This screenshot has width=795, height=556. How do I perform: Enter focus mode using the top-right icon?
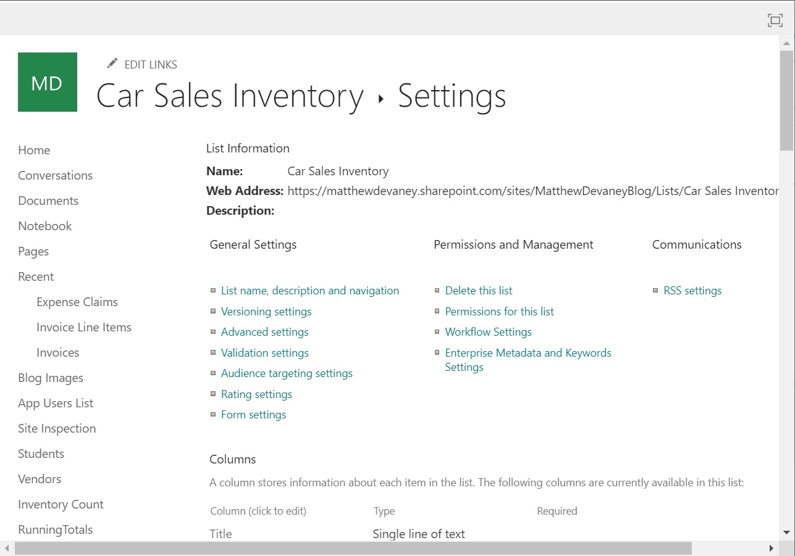(x=775, y=20)
